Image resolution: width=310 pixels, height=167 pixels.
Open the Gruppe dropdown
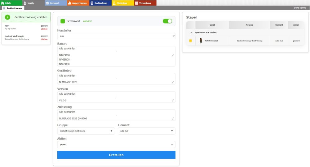(x=86, y=131)
